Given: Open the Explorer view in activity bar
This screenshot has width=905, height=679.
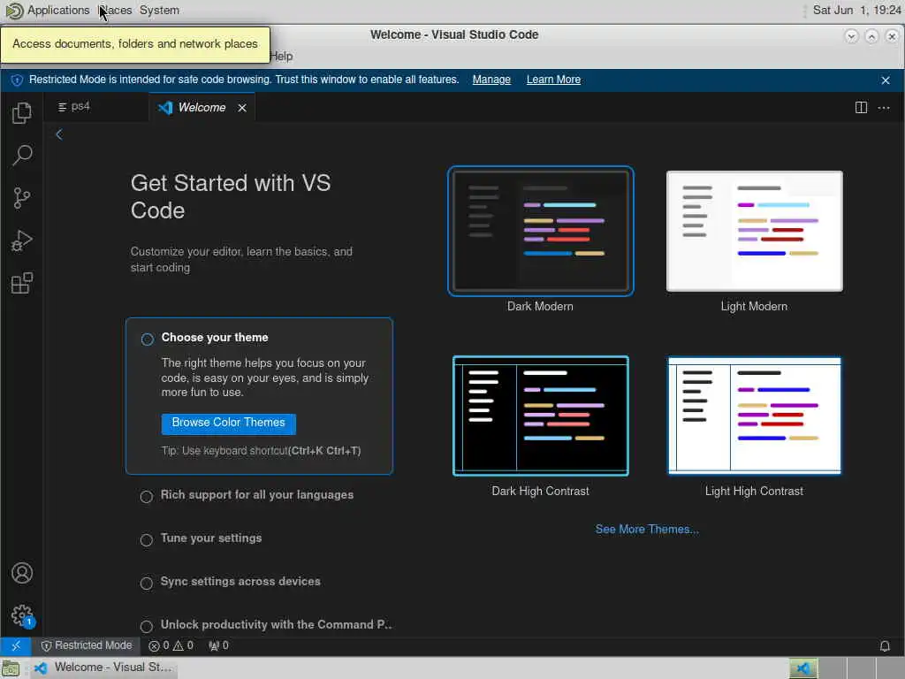Looking at the screenshot, I should pos(22,112).
